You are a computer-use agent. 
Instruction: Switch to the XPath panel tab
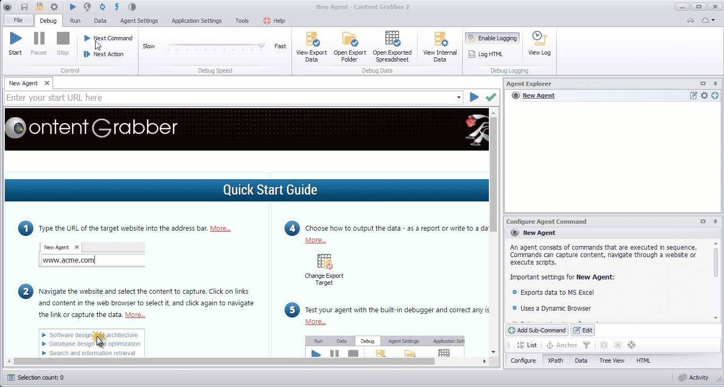coord(555,360)
